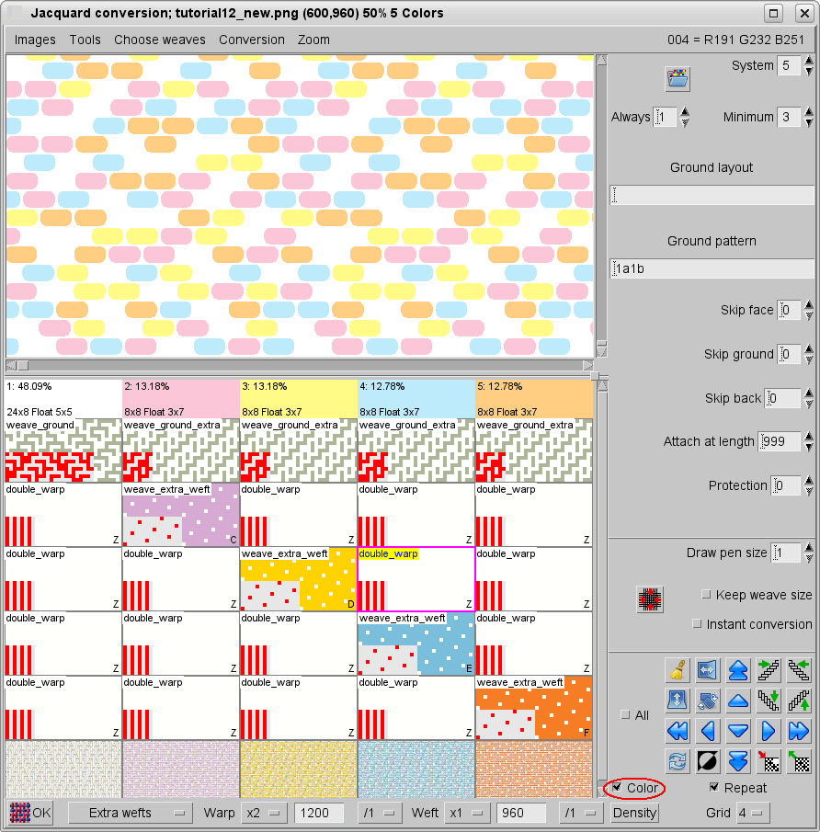
Task: Click the refresh cycle arrows icon
Action: 678,760
